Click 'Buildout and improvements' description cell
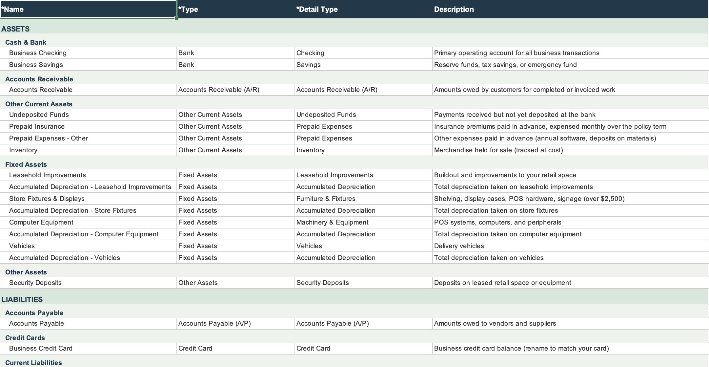This screenshot has height=367, width=709. [x=571, y=175]
